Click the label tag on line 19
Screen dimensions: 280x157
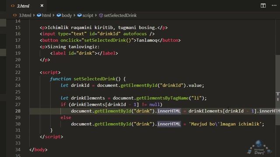pos(59,53)
